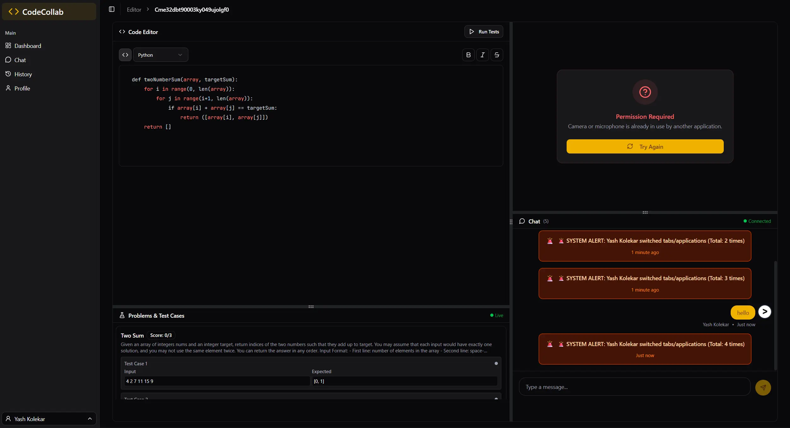Image resolution: width=790 pixels, height=428 pixels.
Task: Open the Python language dropdown
Action: click(161, 55)
